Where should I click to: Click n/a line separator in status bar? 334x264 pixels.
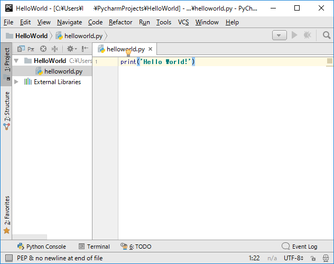click(x=272, y=258)
